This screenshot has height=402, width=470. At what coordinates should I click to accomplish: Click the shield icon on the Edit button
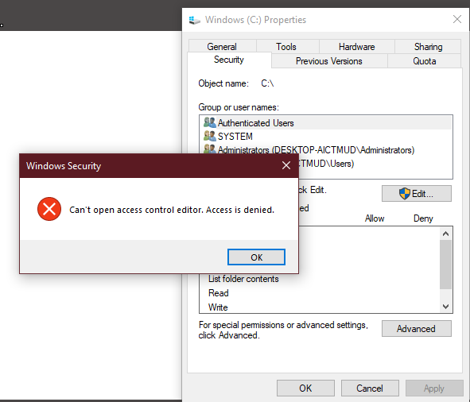[404, 194]
